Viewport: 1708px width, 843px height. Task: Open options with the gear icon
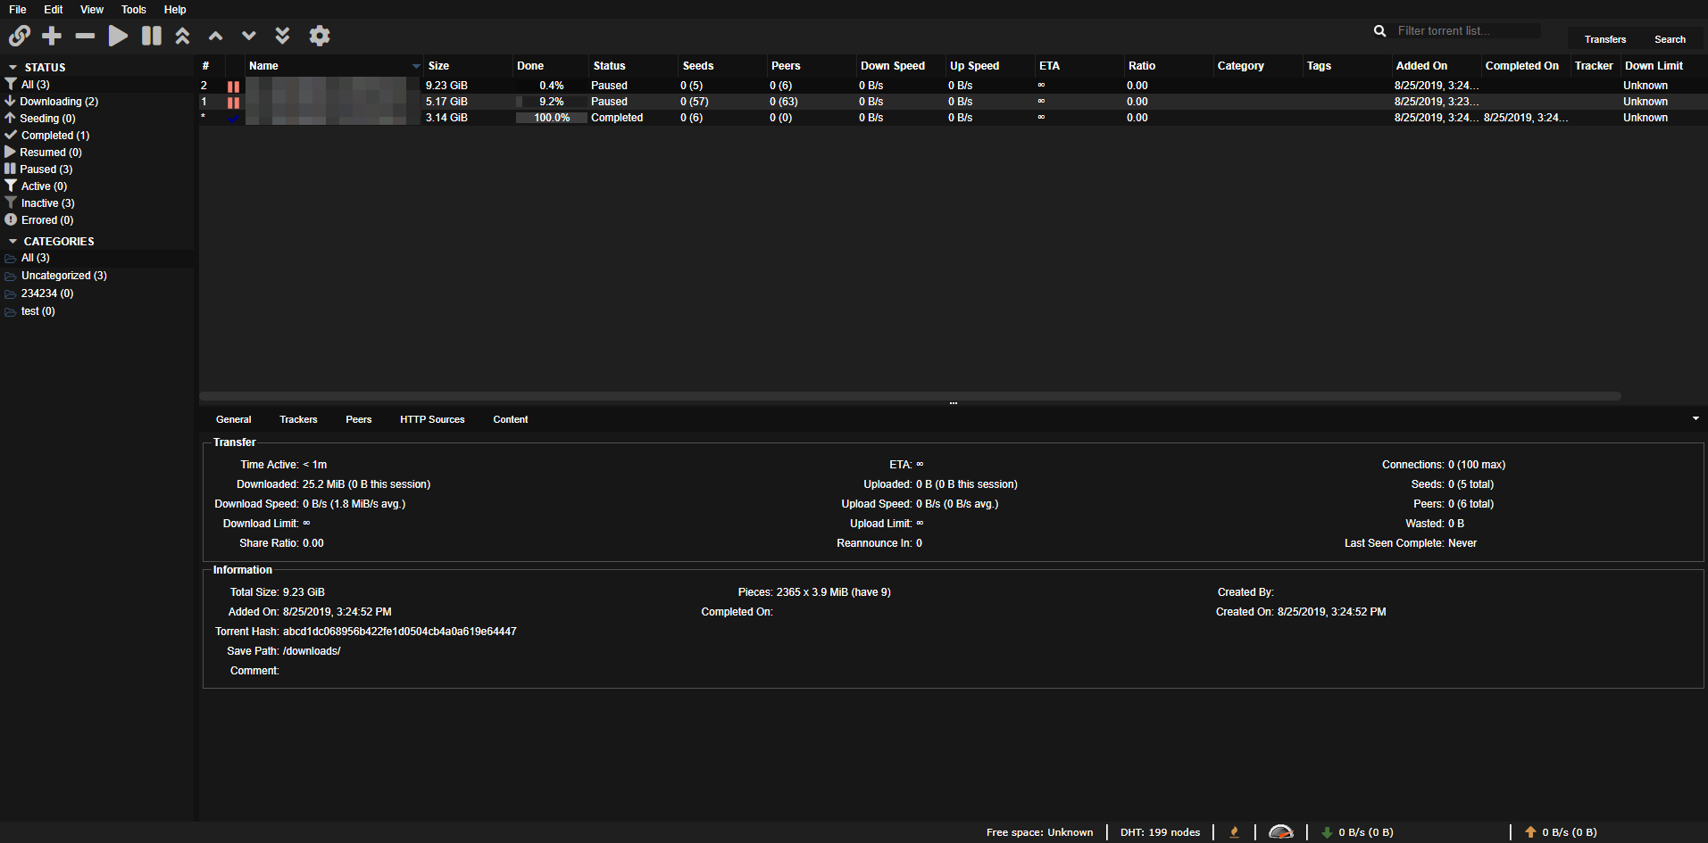coord(319,36)
